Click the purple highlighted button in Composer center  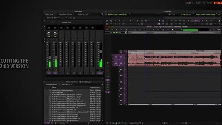point(159,24)
